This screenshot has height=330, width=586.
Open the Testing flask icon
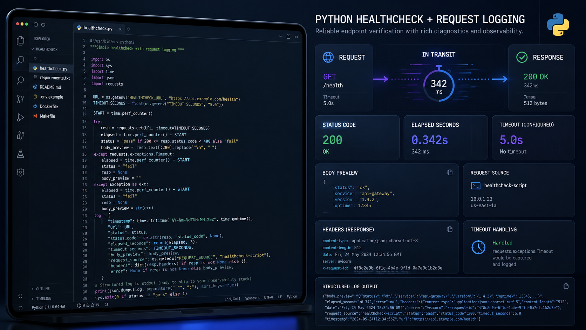20,154
